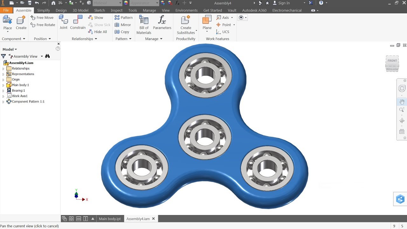This screenshot has width=407, height=229.
Task: Click the Plane work feature
Action: [207, 23]
